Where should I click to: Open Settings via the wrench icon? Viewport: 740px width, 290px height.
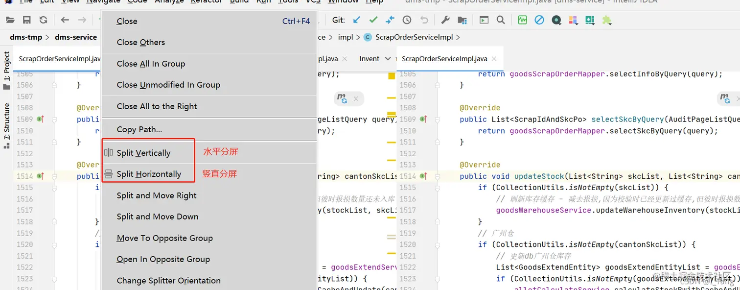(x=445, y=20)
